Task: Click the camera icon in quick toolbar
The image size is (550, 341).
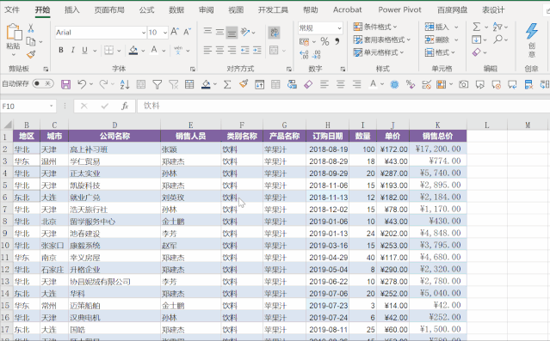Action: pyautogui.click(x=463, y=84)
